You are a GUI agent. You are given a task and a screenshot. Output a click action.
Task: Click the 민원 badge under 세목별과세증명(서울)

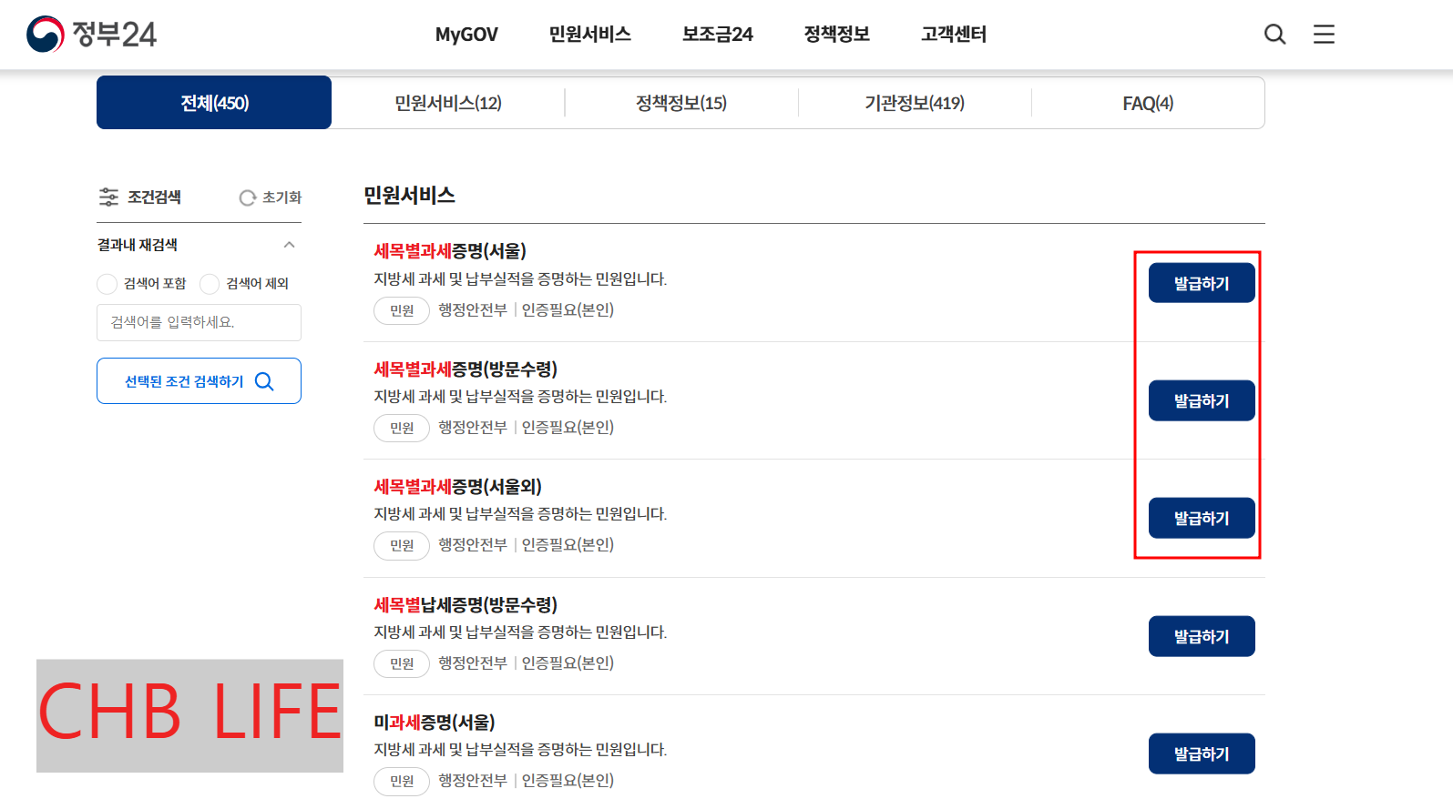401,310
